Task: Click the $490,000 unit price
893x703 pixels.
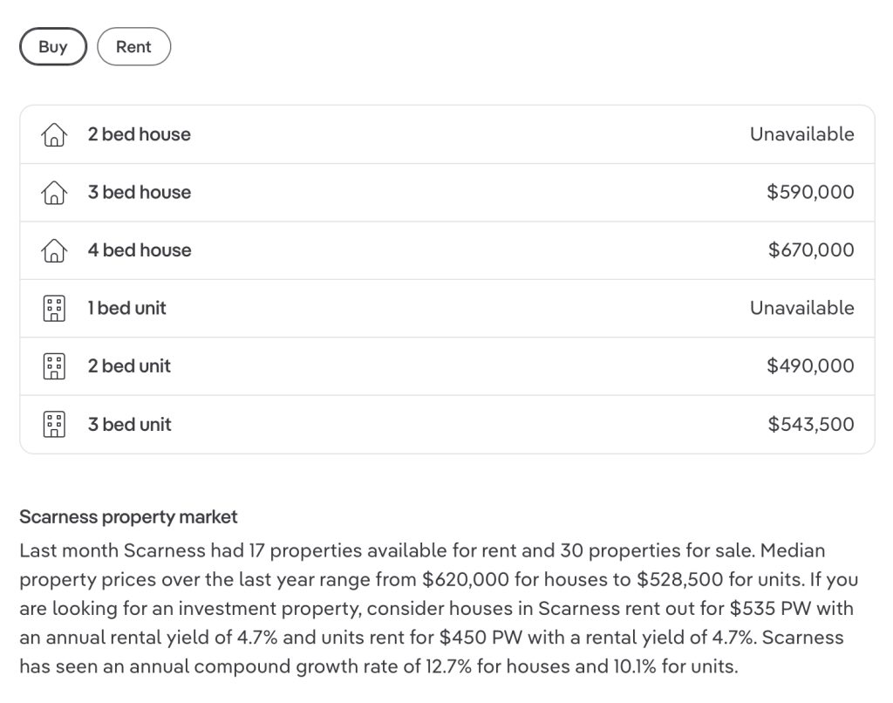Action: 810,365
